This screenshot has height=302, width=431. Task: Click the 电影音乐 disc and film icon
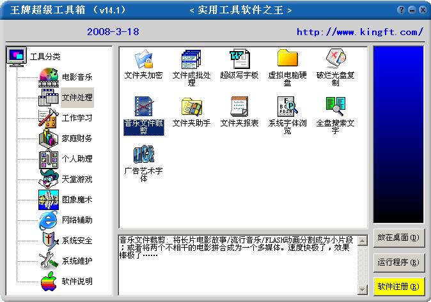(49, 77)
